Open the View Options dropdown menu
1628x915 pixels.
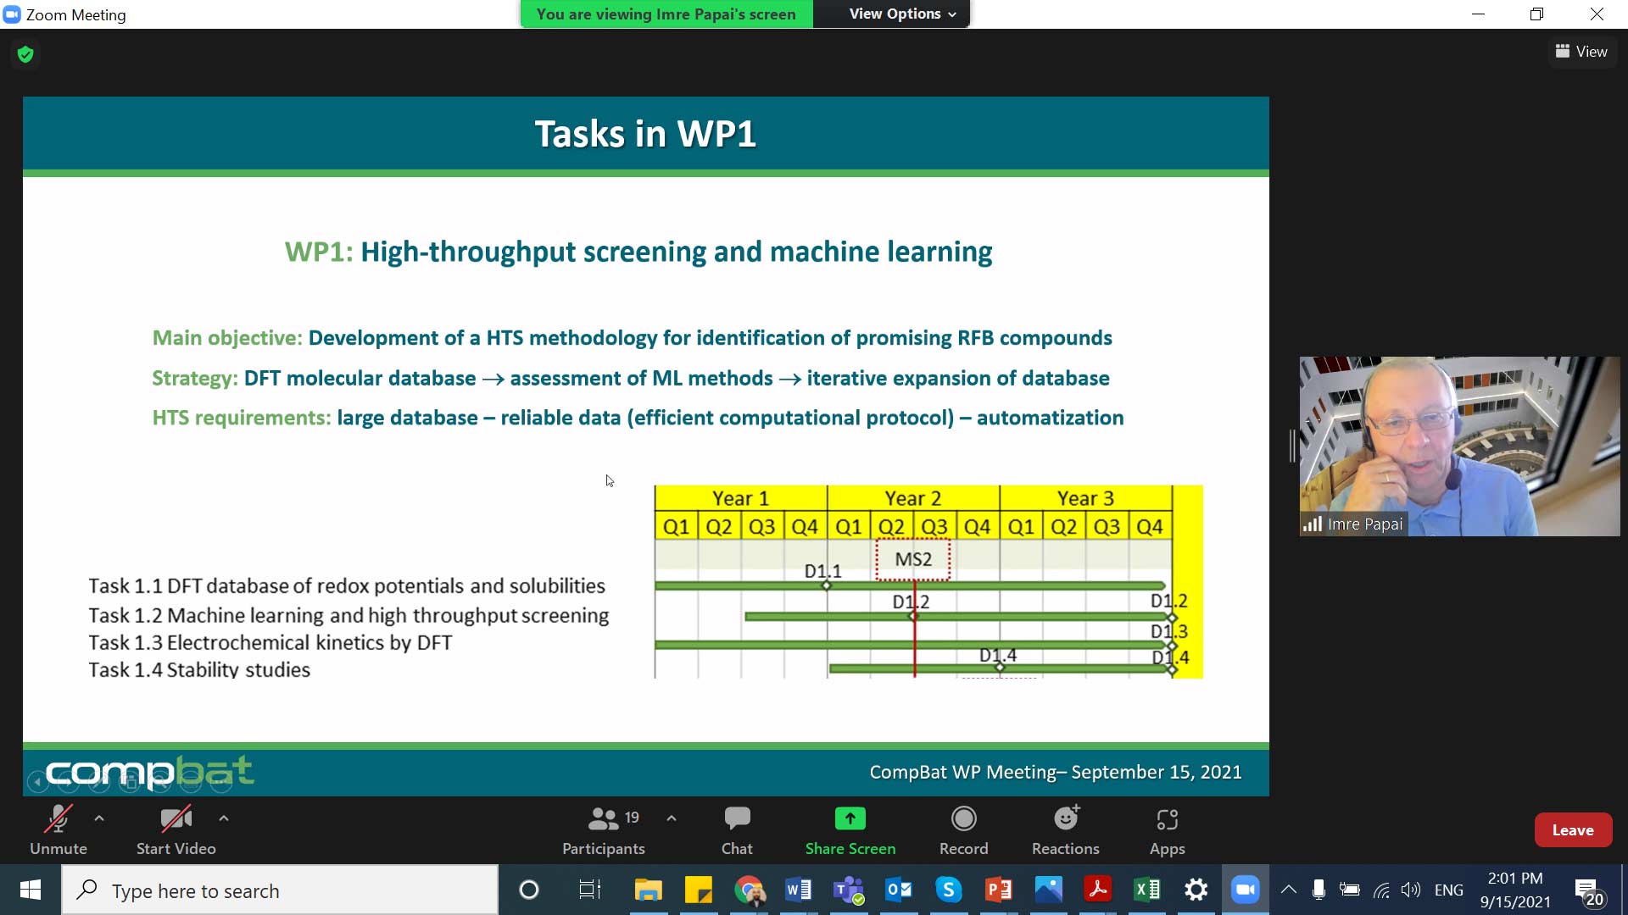902,14
